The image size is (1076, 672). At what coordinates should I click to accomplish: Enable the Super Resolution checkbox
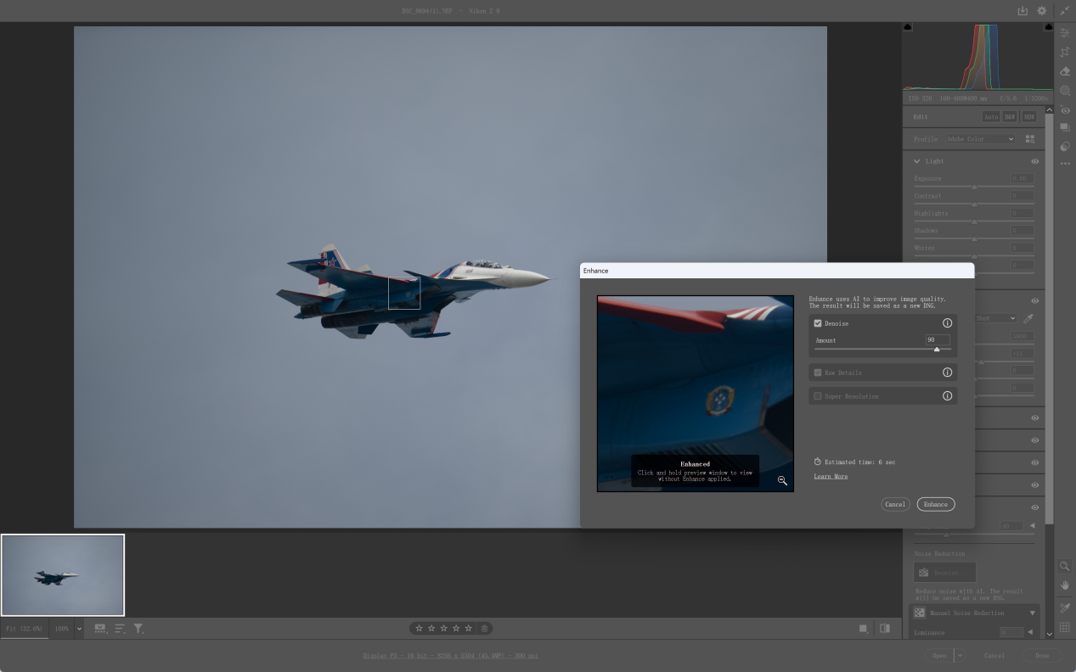coord(818,396)
